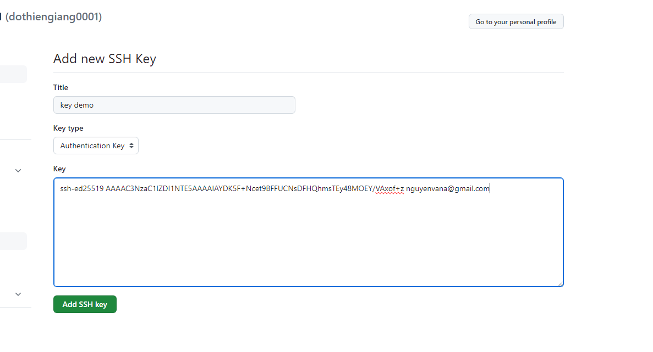Grab the Key textarea resize handle
This screenshot has height=352, width=653.
(x=561, y=284)
